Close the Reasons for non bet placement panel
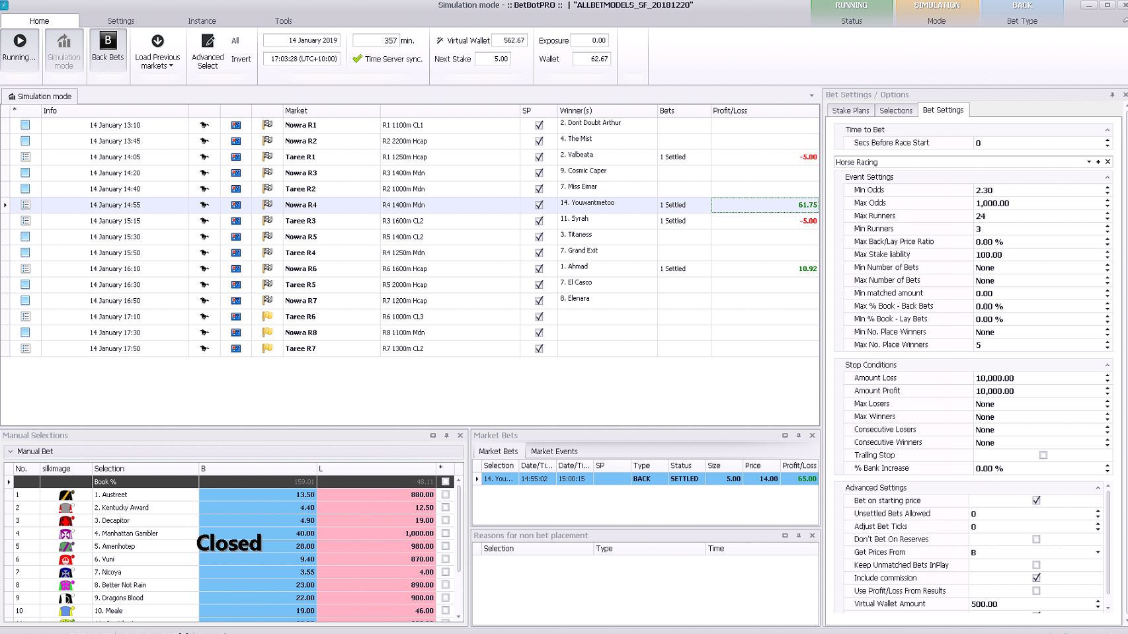This screenshot has width=1128, height=634. (x=813, y=535)
